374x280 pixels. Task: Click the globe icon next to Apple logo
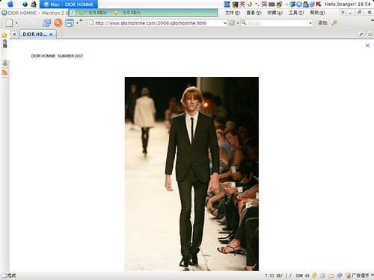click(25, 4)
